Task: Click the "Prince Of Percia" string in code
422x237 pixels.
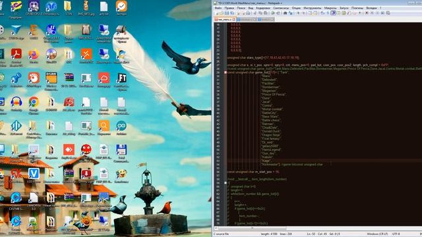Action: pyautogui.click(x=274, y=94)
